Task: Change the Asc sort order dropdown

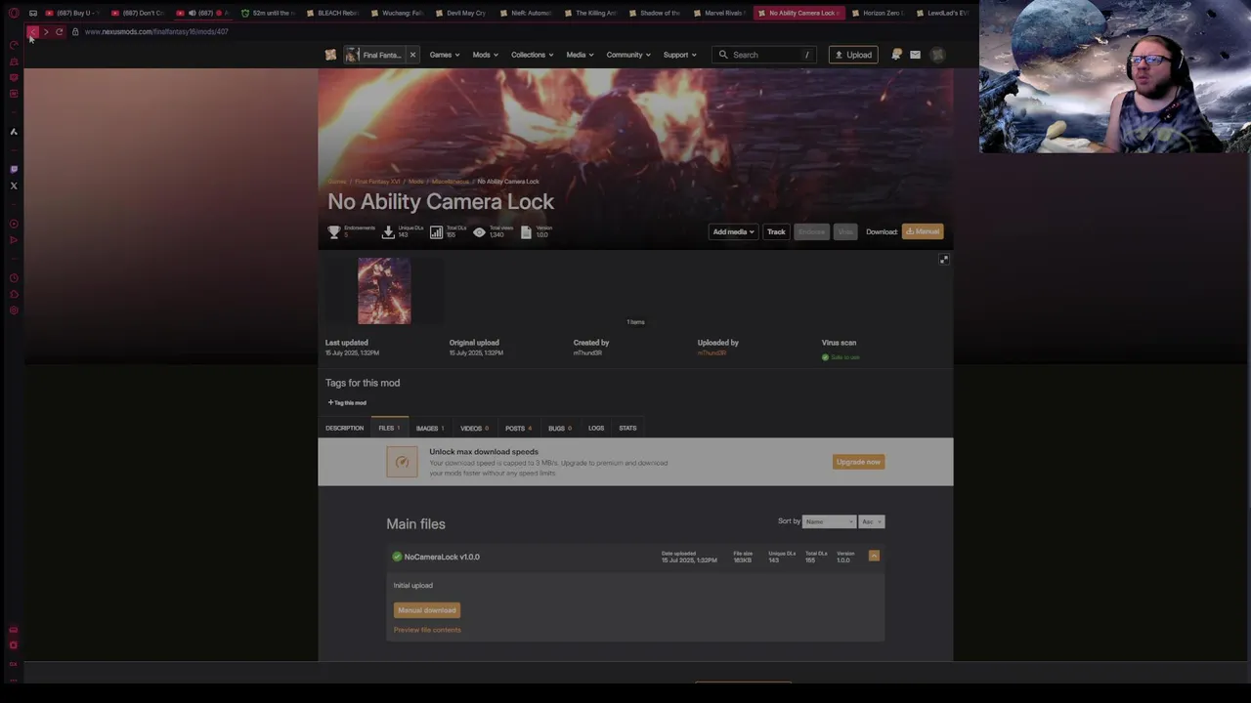Action: point(871,521)
